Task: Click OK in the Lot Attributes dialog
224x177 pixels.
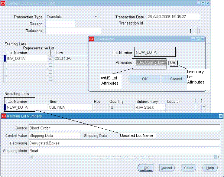Action: coord(144,79)
